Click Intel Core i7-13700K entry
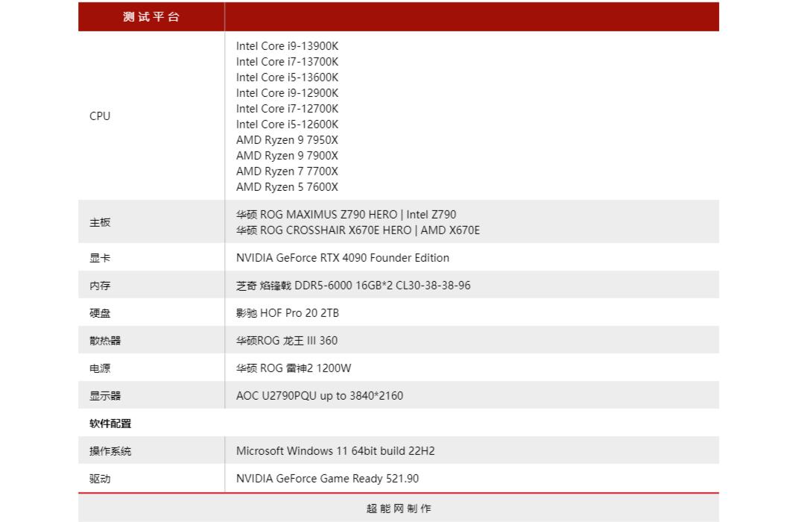798x522 pixels. (x=287, y=62)
